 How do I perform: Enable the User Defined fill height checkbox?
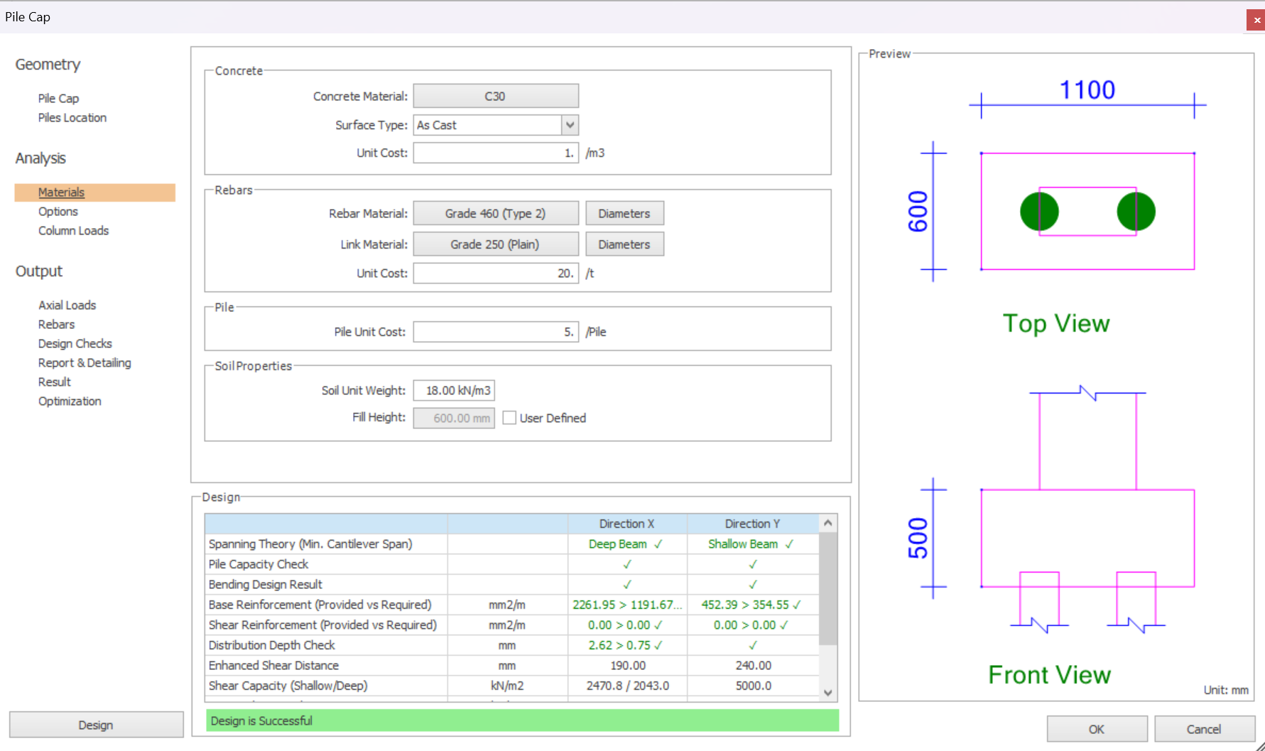[x=509, y=418]
